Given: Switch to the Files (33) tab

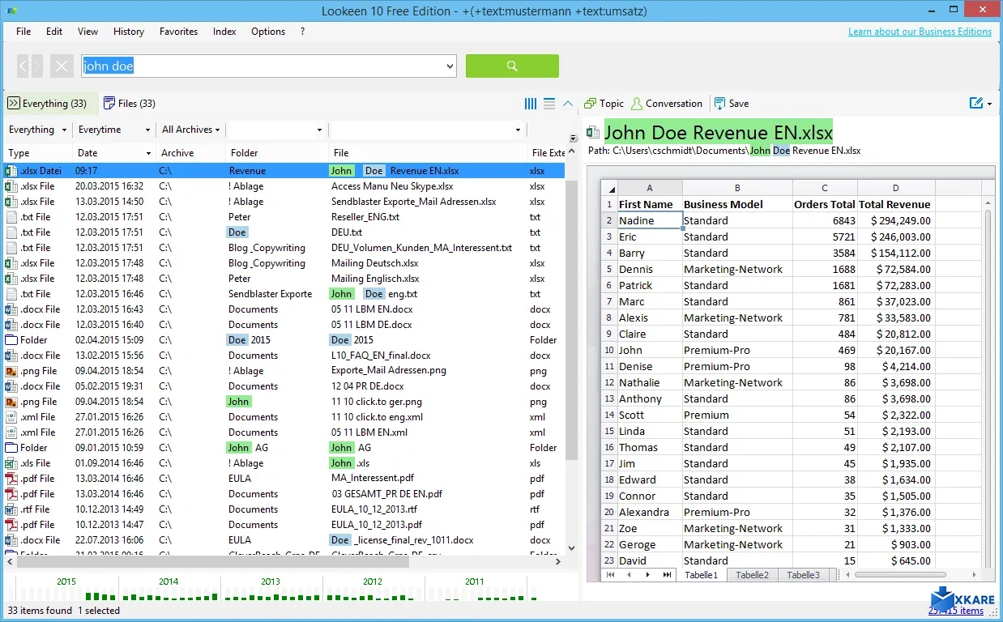Looking at the screenshot, I should pyautogui.click(x=130, y=104).
